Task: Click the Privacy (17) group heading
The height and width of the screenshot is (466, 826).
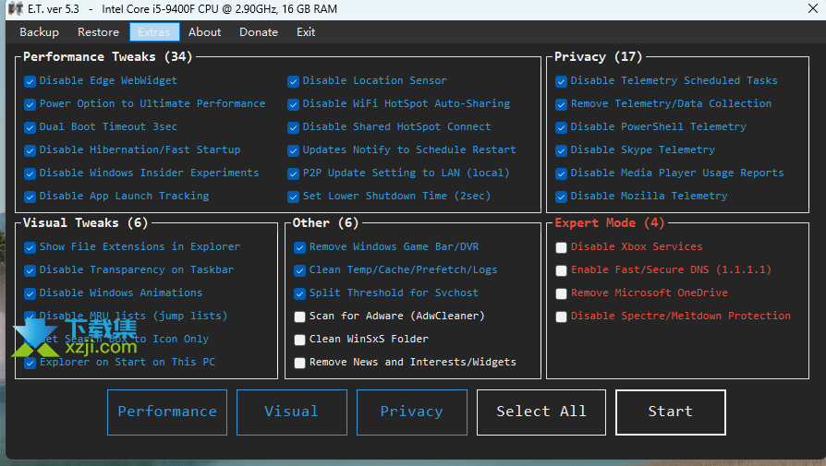Action: (x=598, y=57)
